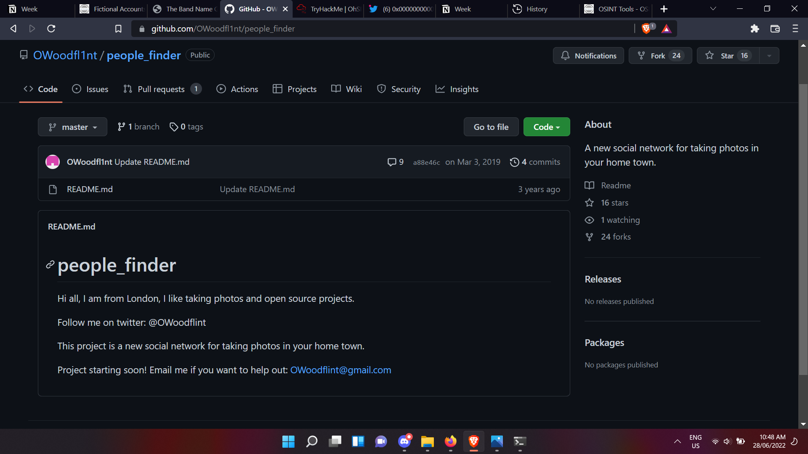Open the Wiki tab
This screenshot has width=808, height=454.
point(346,89)
